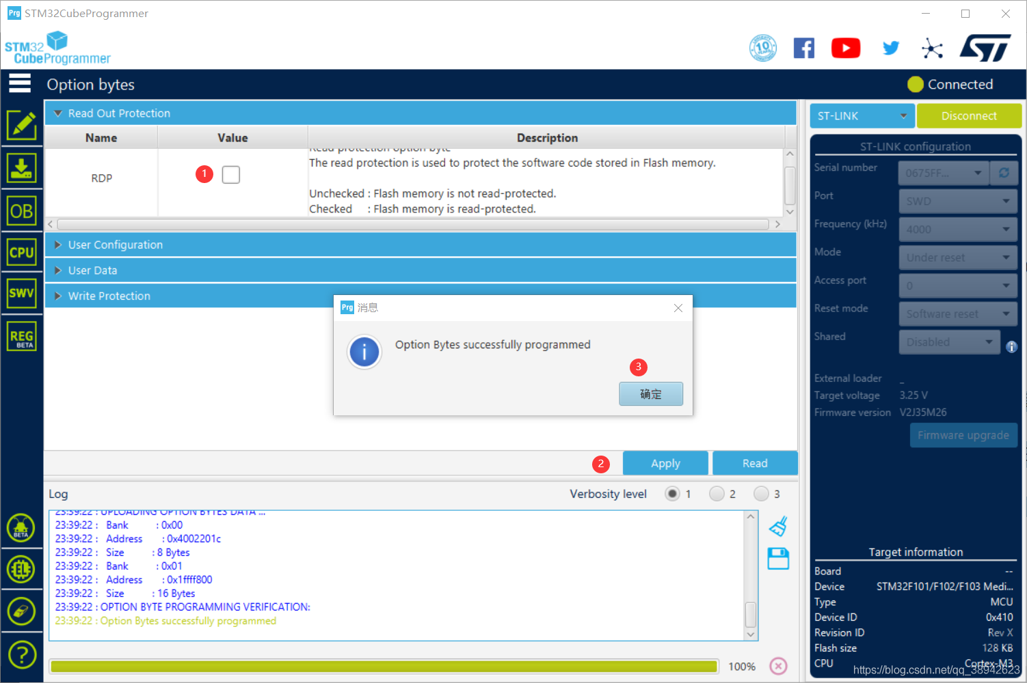
Task: Open the REG beta registers icon
Action: pos(22,337)
